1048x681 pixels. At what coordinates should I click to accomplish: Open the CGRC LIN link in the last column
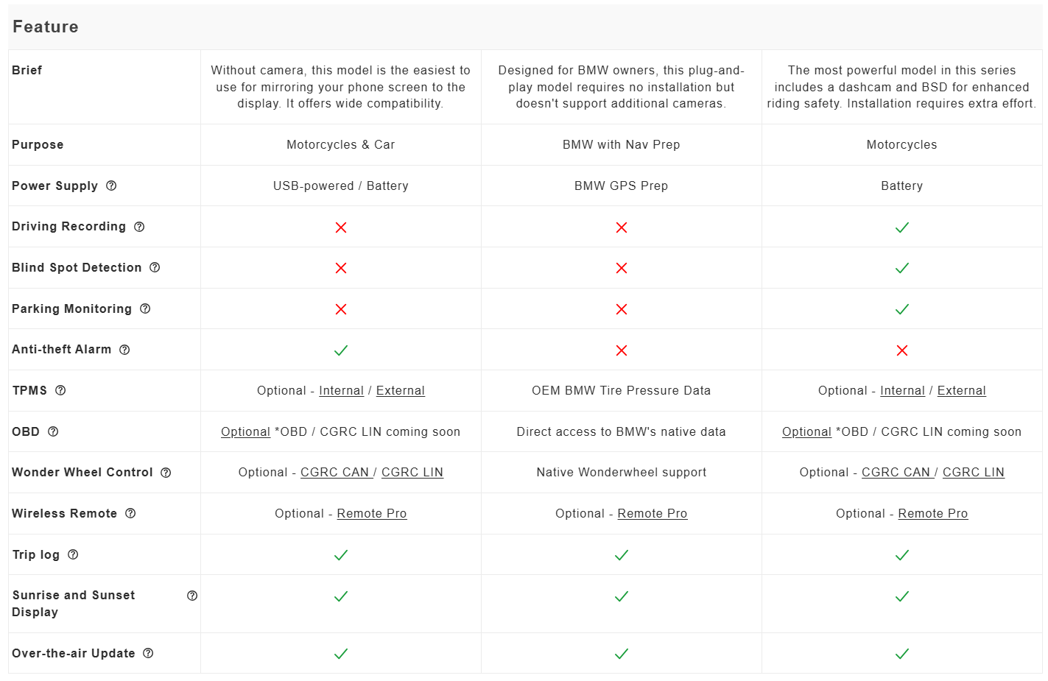click(x=973, y=473)
